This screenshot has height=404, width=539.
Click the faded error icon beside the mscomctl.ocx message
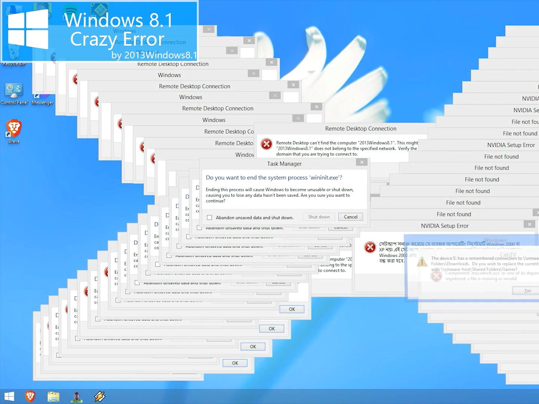click(x=436, y=276)
